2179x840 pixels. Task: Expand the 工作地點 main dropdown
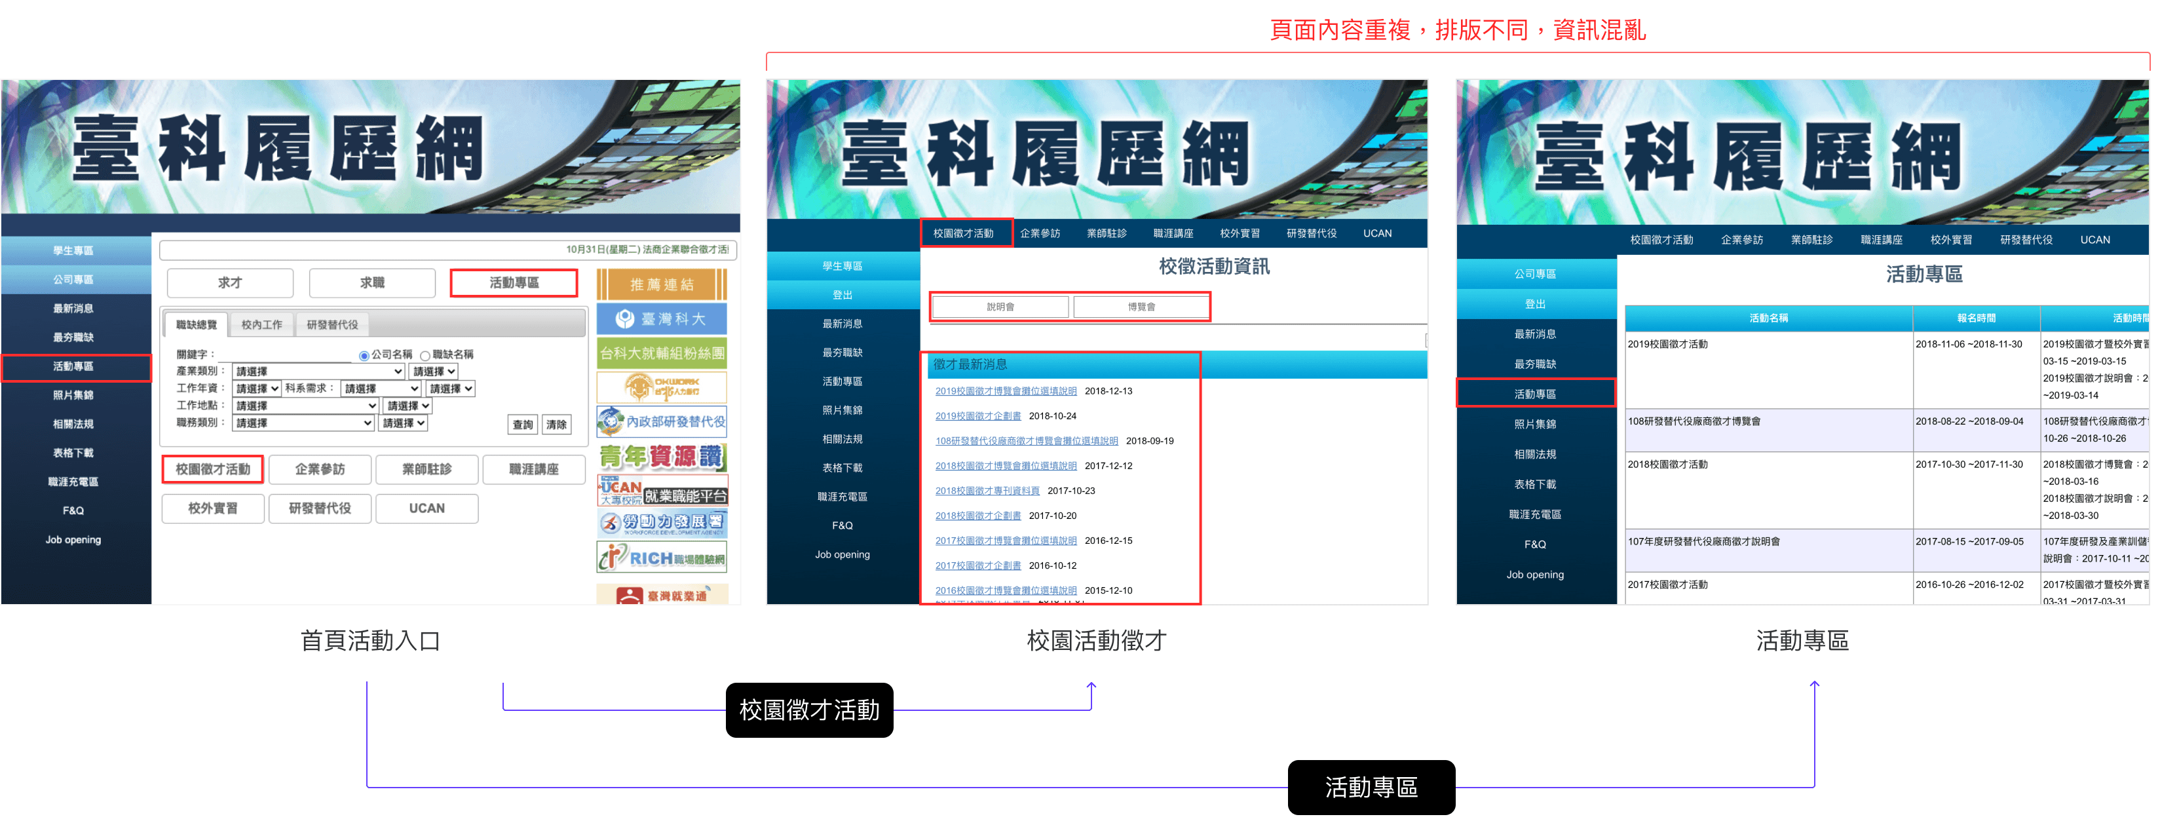[305, 406]
